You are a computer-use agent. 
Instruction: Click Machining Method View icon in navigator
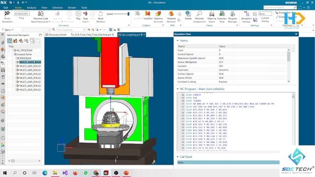point(26,41)
